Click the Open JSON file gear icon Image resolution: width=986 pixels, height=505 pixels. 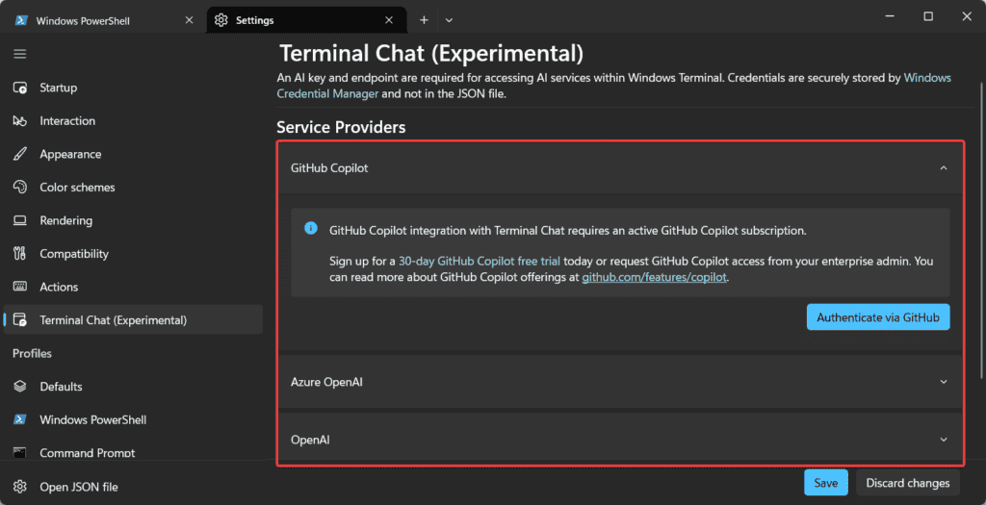click(20, 487)
